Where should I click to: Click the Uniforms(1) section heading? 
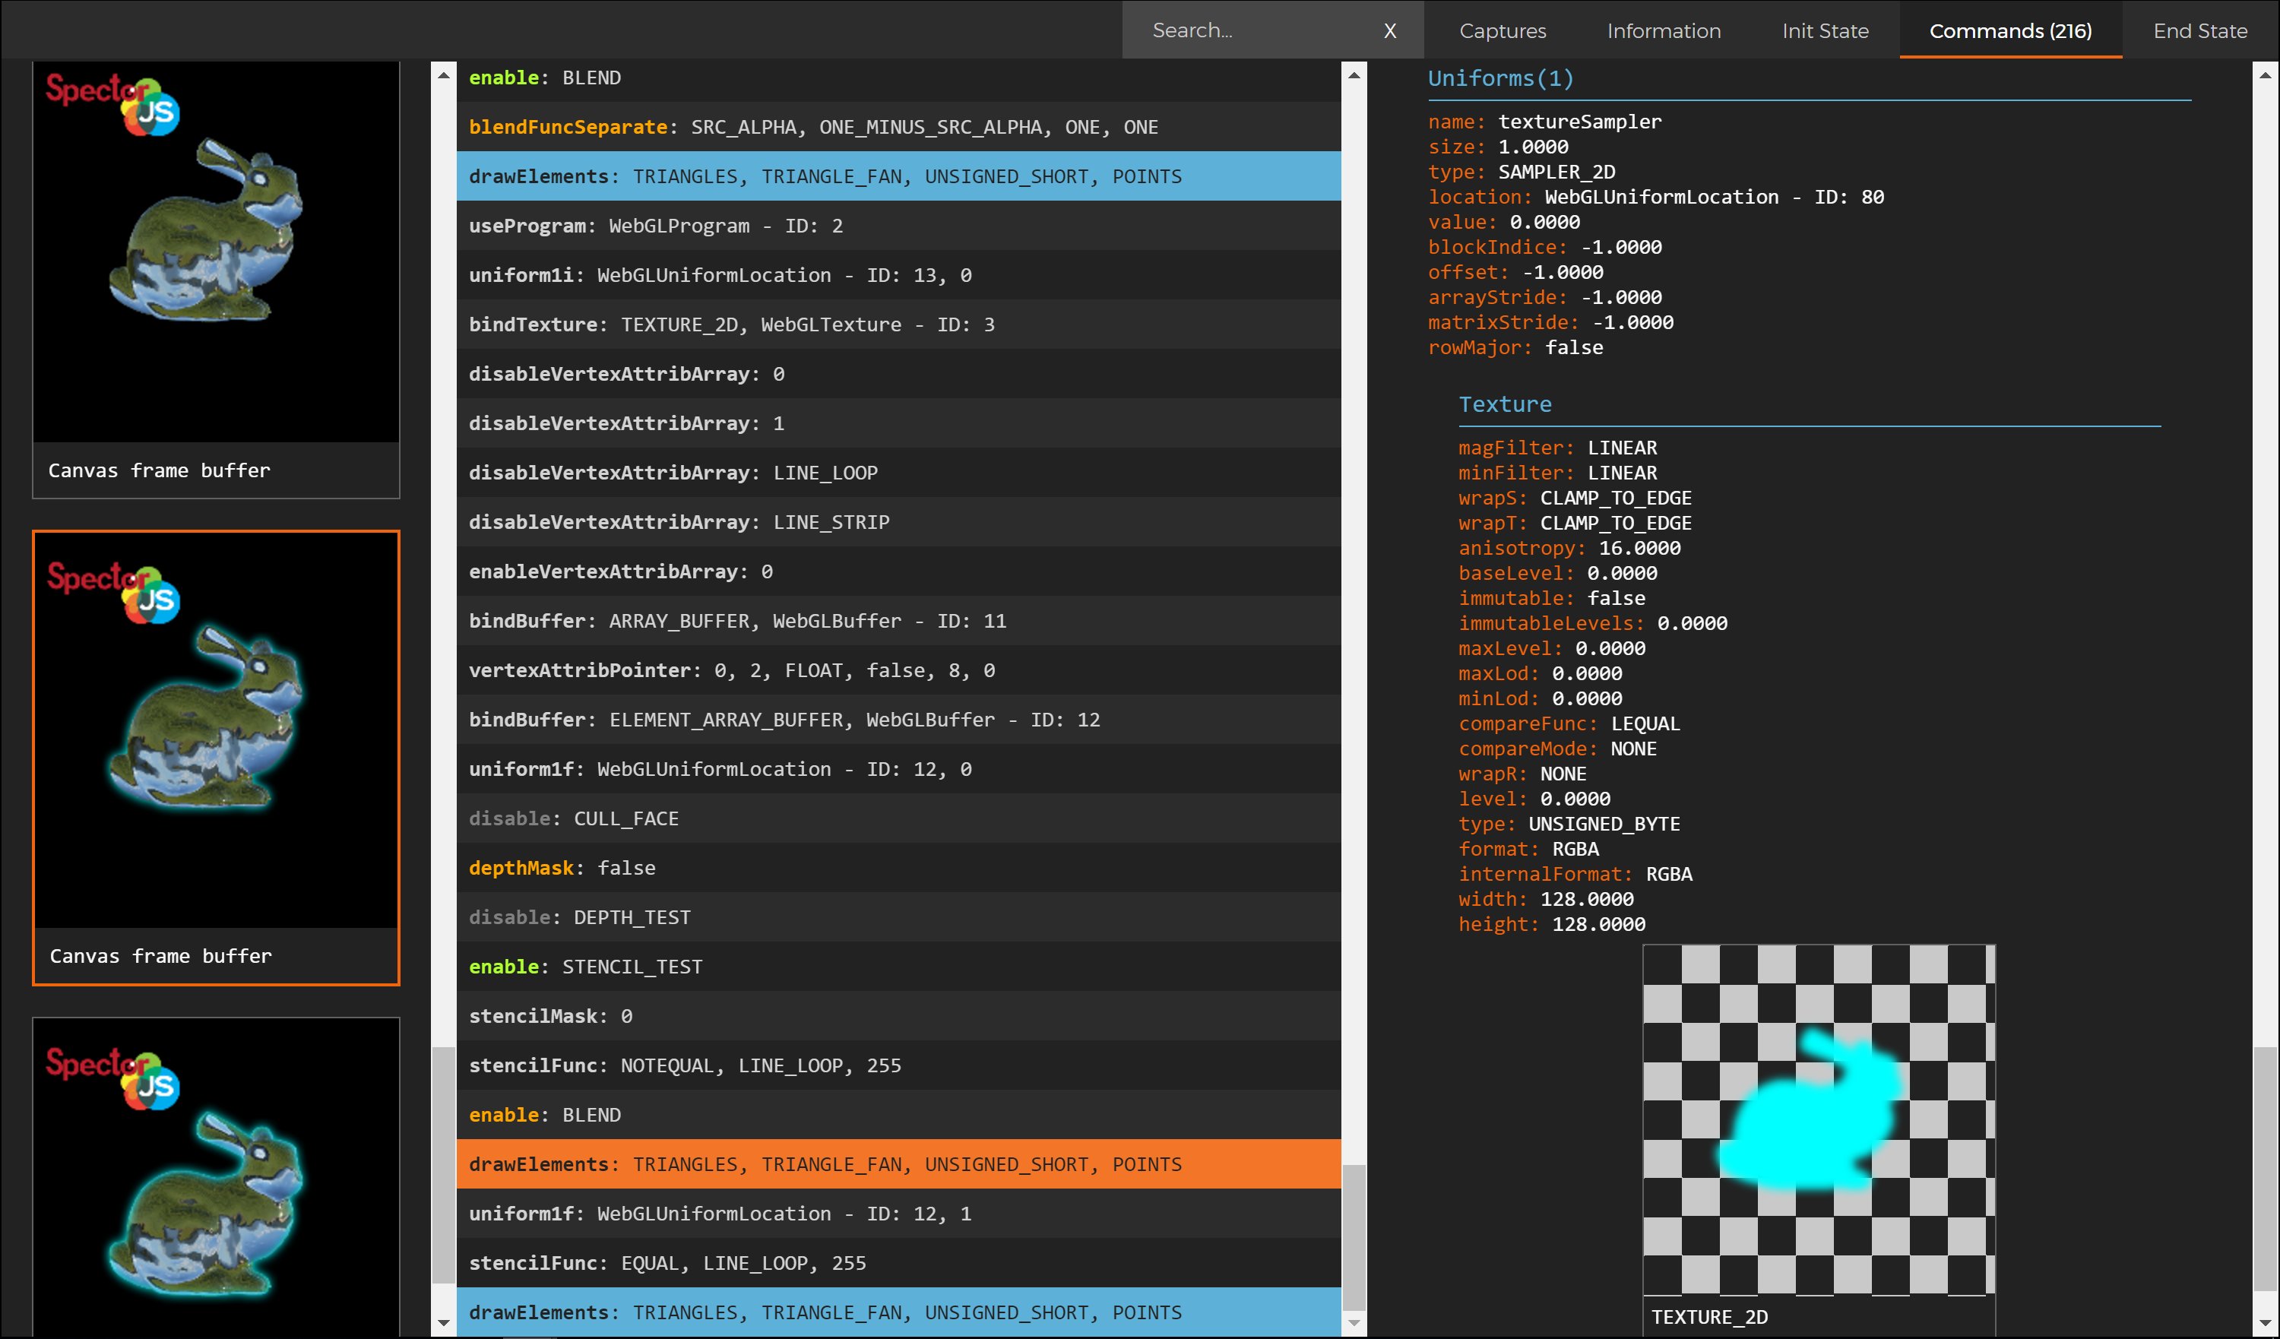pyautogui.click(x=1501, y=79)
